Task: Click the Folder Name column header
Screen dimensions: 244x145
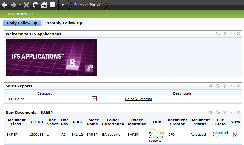Action: (x=92, y=122)
